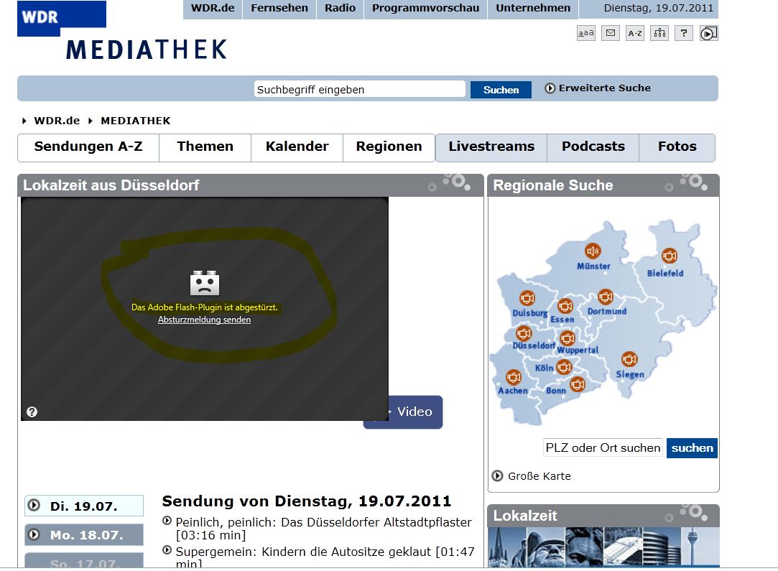The width and height of the screenshot is (778, 571).
Task: Click the Suchen button
Action: coord(501,90)
